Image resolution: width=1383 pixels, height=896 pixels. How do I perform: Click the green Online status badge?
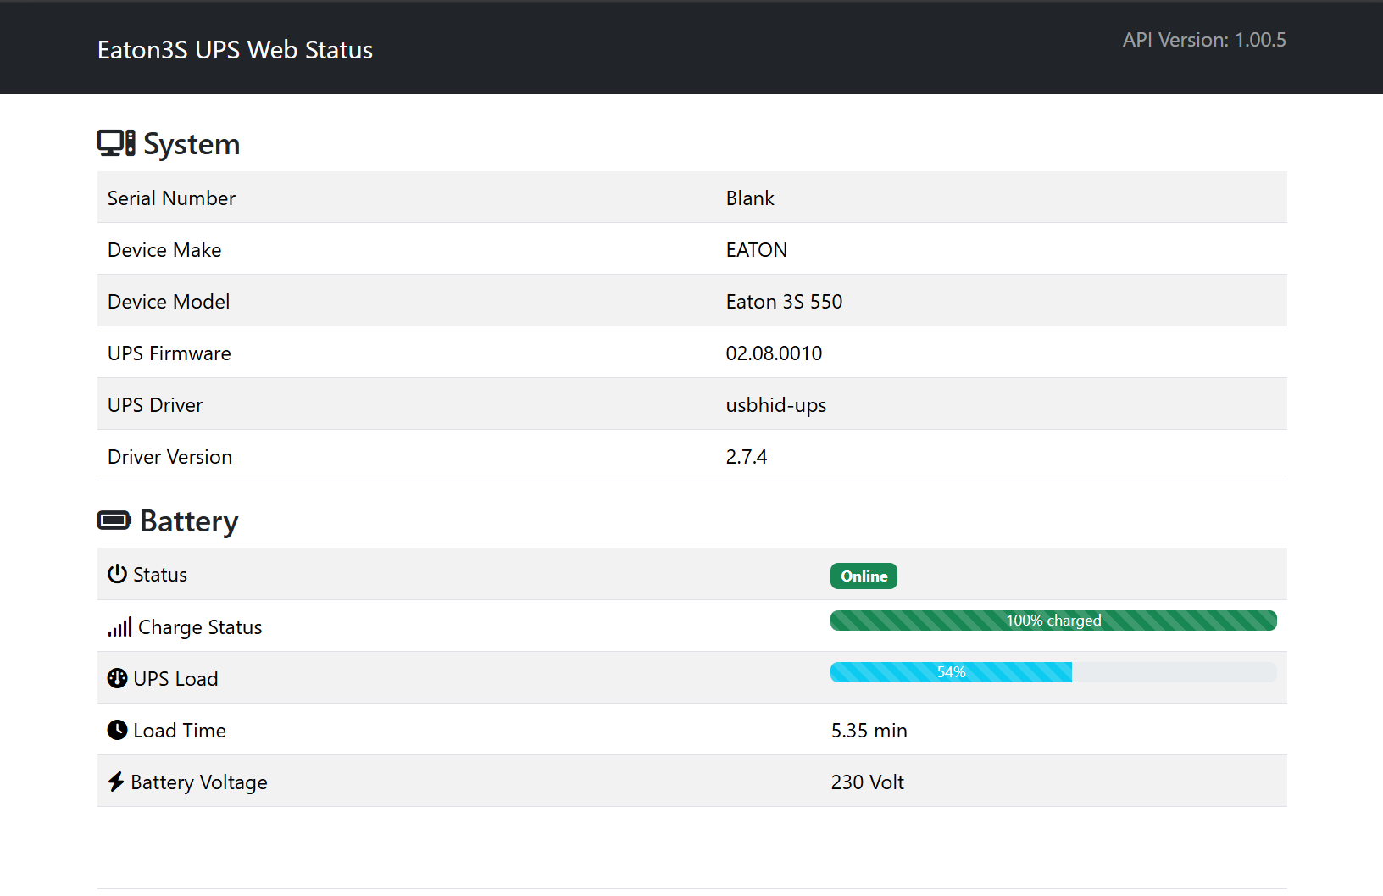click(x=863, y=576)
